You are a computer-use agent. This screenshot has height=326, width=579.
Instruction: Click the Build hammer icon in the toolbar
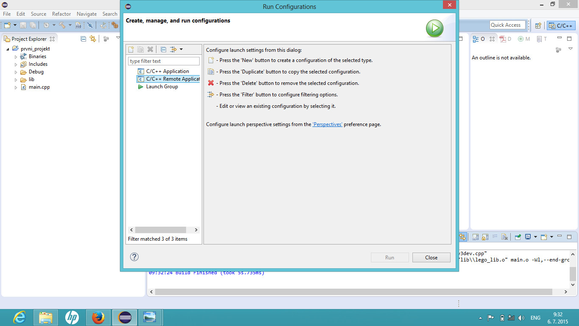(x=62, y=25)
